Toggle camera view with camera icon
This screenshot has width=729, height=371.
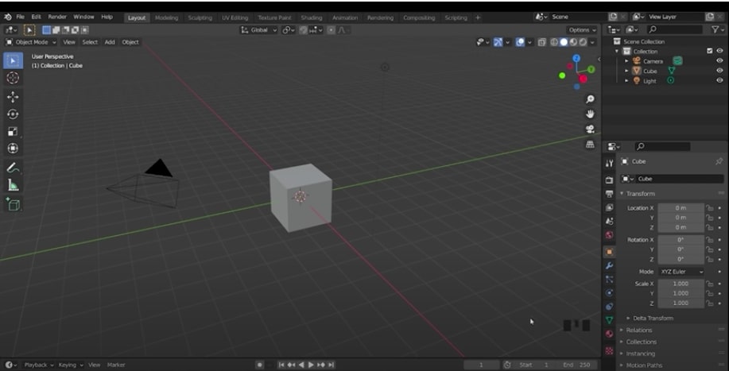coord(590,129)
